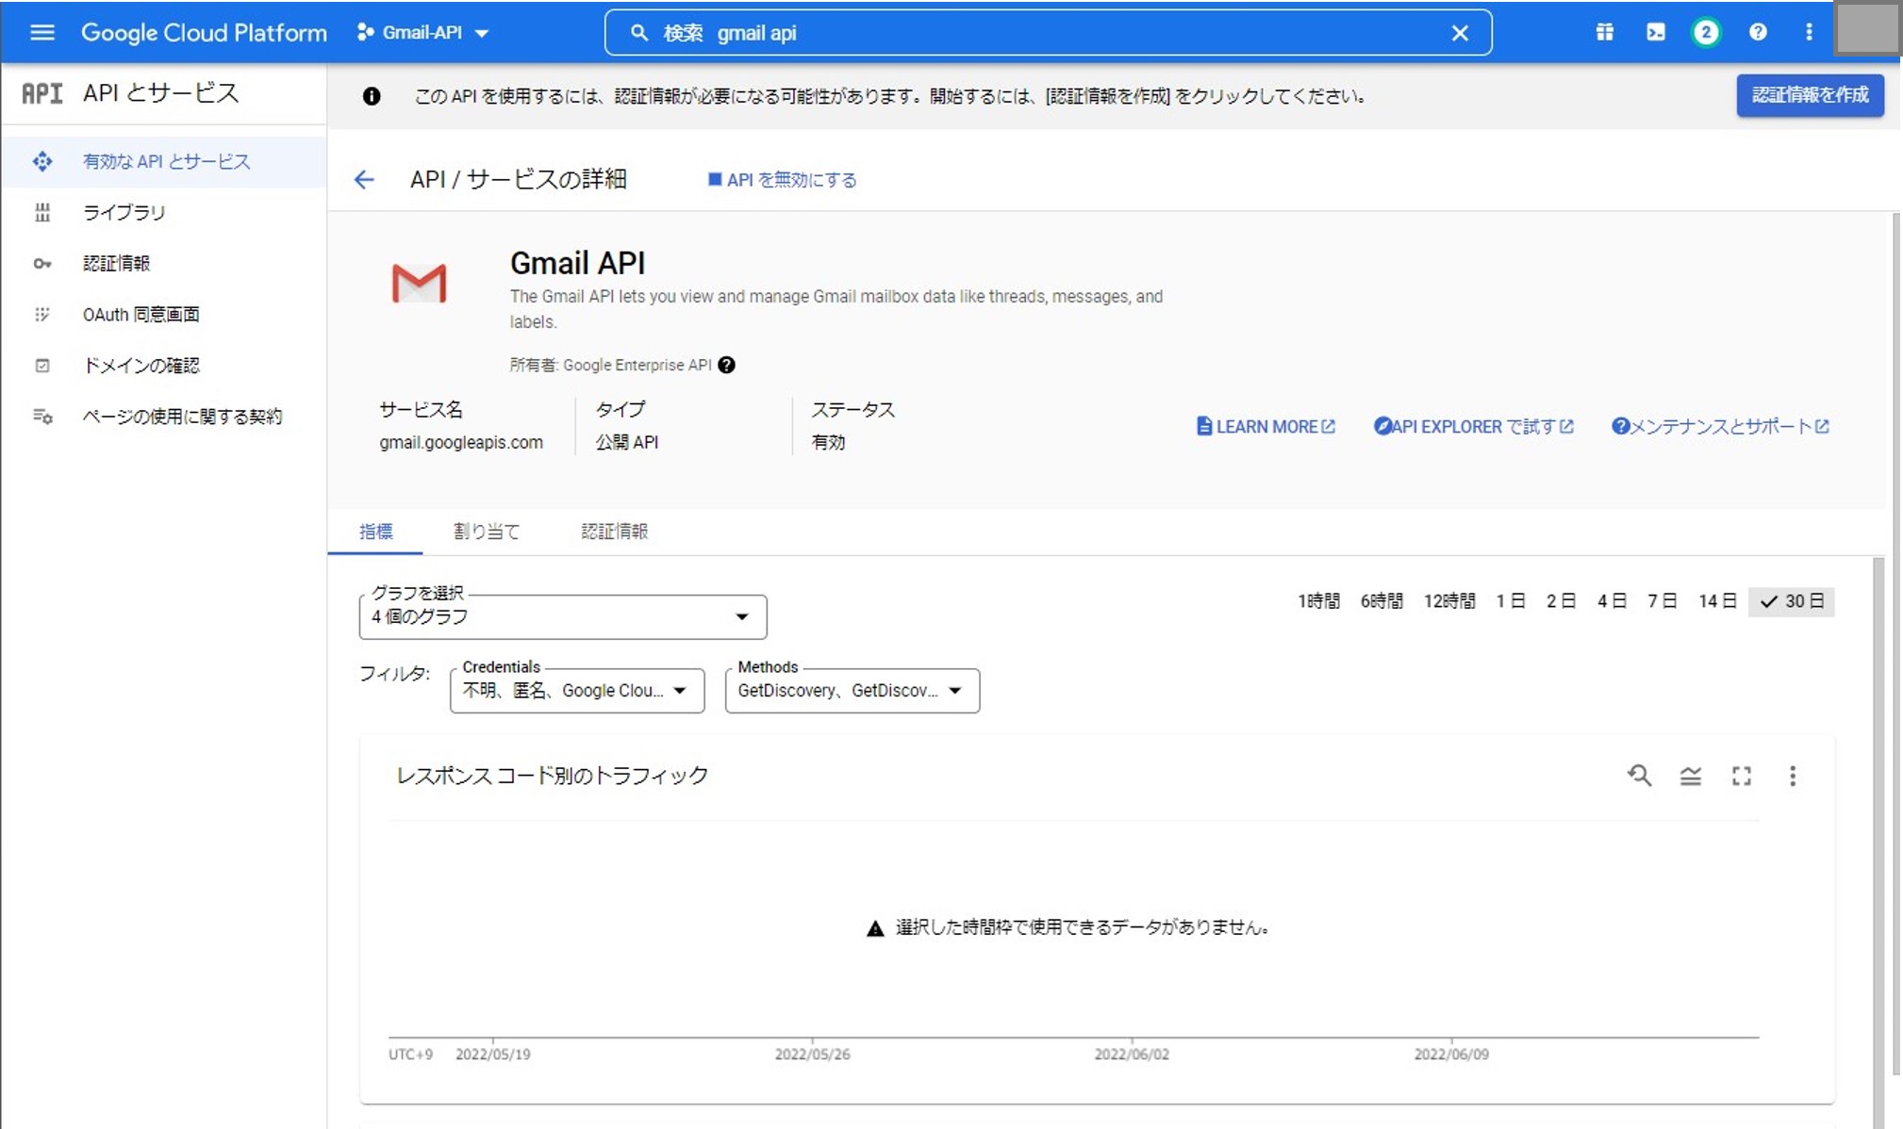Image resolution: width=1903 pixels, height=1129 pixels.
Task: Expand the グラフを選択 dropdown
Action: click(x=563, y=617)
